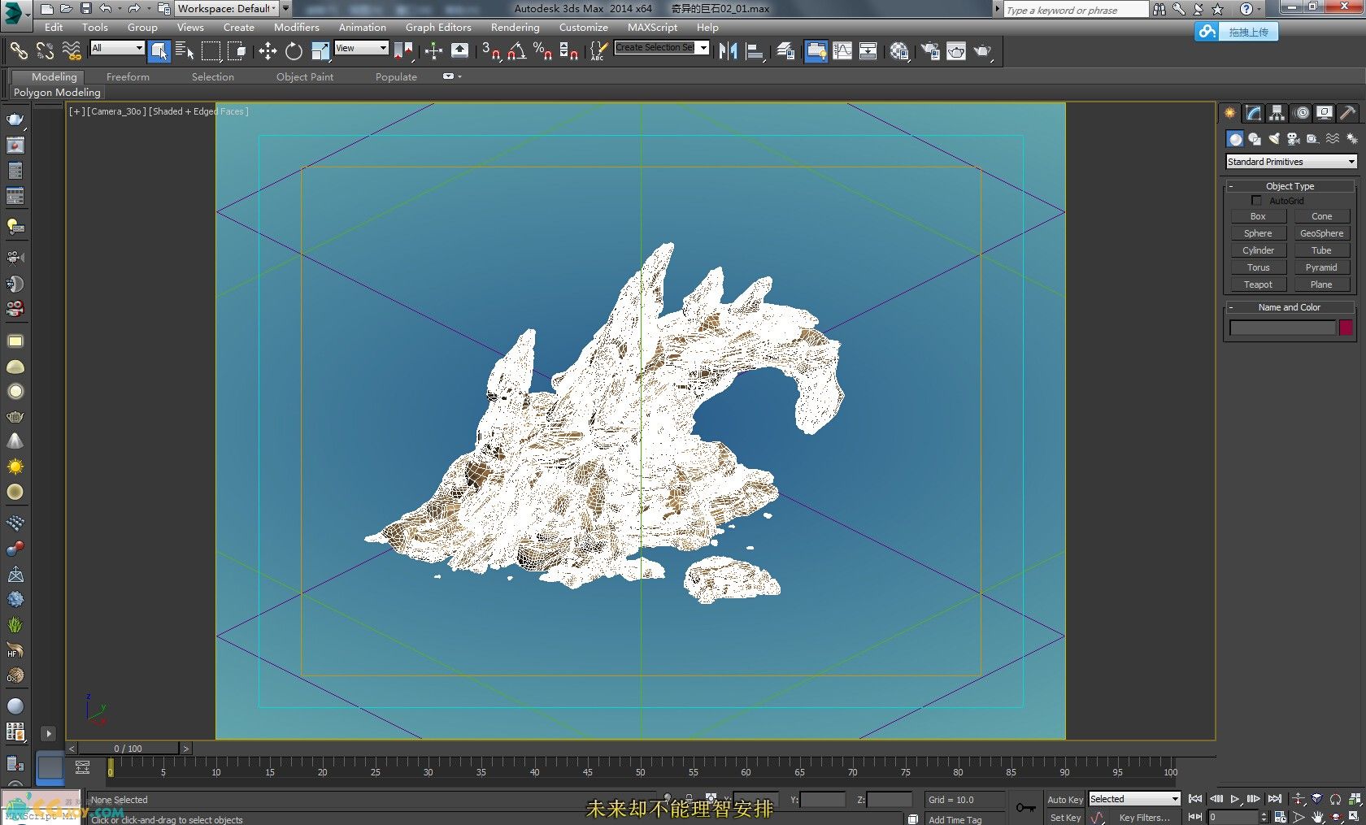This screenshot has width=1366, height=825.
Task: Open Schematic View icon
Action: click(868, 51)
